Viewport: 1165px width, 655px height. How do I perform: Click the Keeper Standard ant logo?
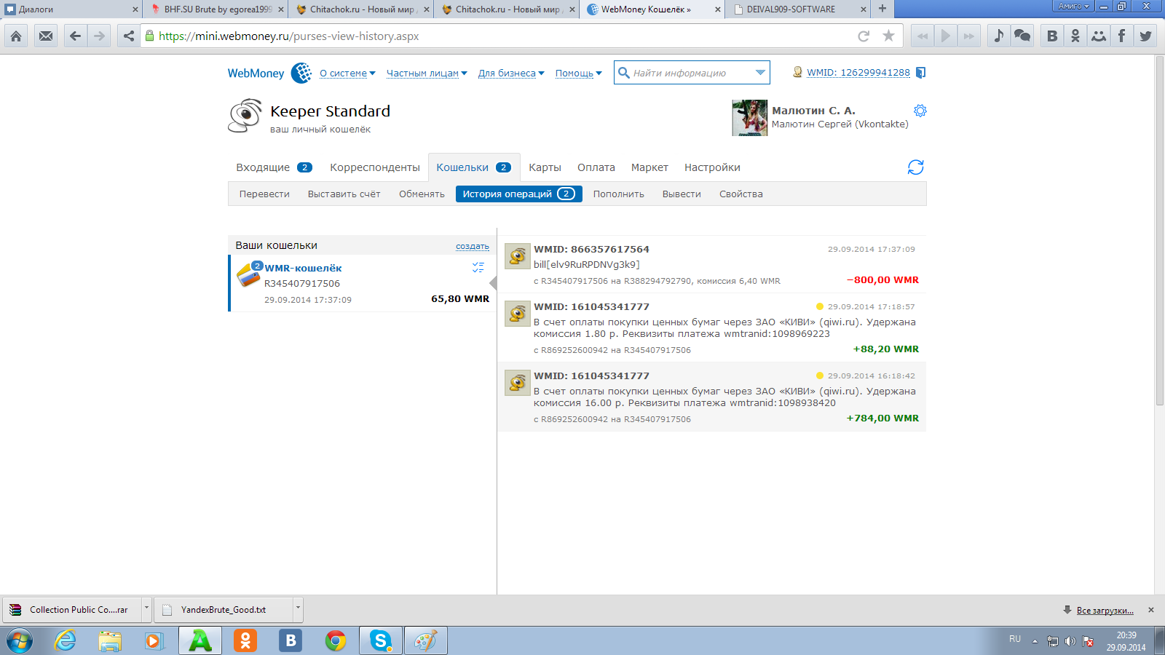point(245,116)
